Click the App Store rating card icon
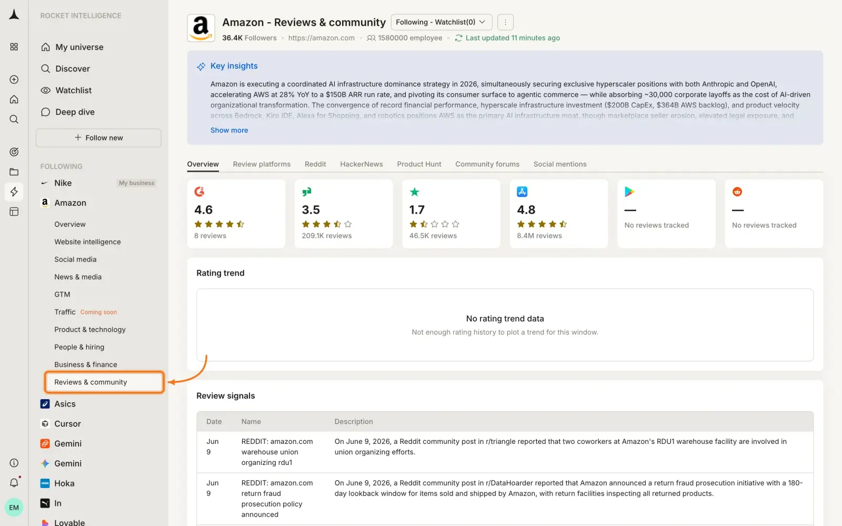Image resolution: width=842 pixels, height=526 pixels. pyautogui.click(x=522, y=192)
